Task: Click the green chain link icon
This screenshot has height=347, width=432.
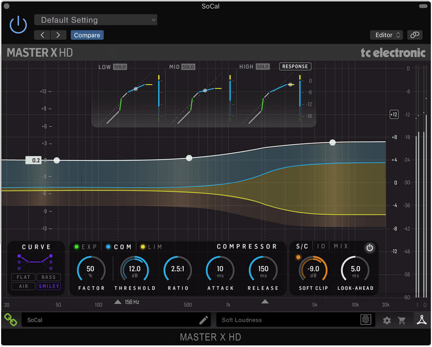Action: click(10, 319)
